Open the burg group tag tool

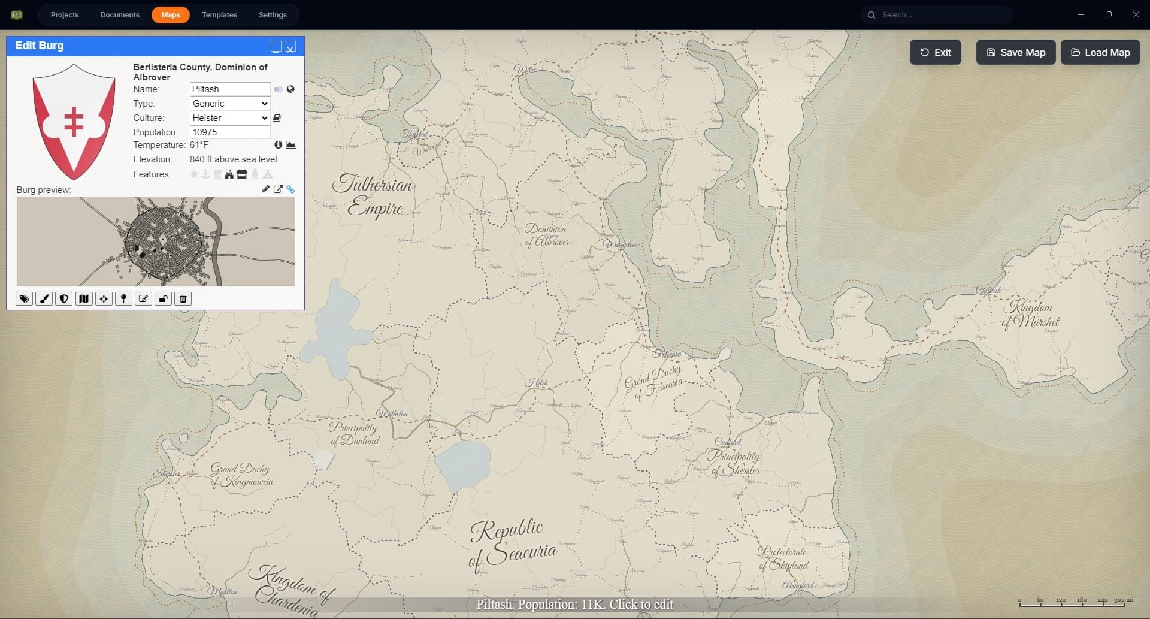pyautogui.click(x=24, y=299)
